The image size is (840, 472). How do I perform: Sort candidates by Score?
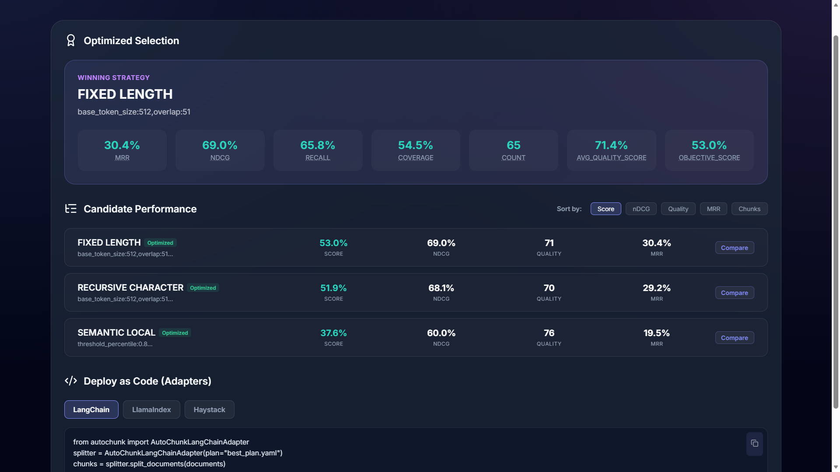[605, 209]
